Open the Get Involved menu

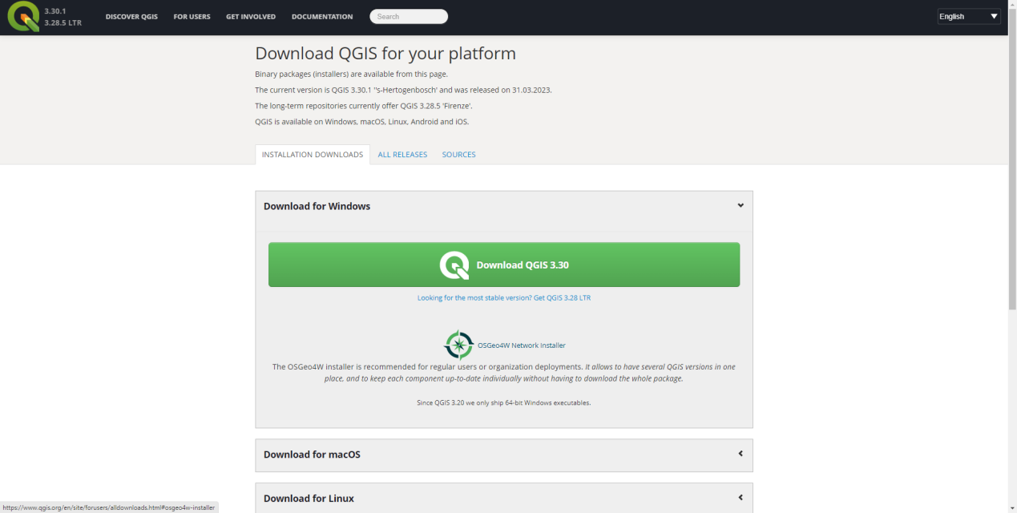pos(250,17)
